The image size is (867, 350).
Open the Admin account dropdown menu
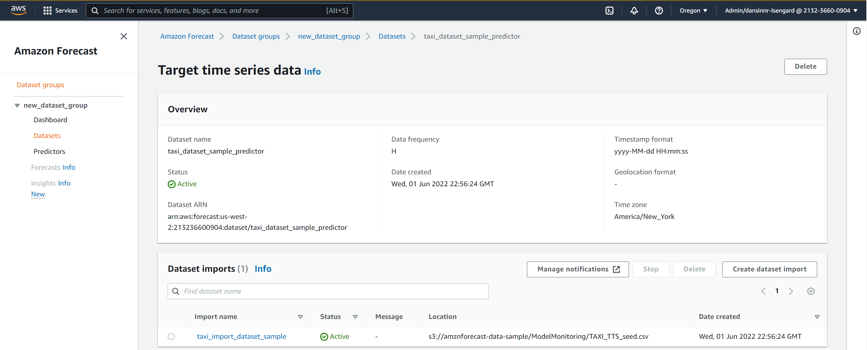click(791, 11)
